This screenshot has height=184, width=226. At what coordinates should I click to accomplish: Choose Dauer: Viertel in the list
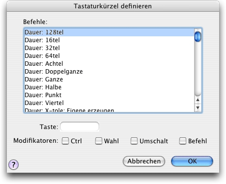coord(109,103)
